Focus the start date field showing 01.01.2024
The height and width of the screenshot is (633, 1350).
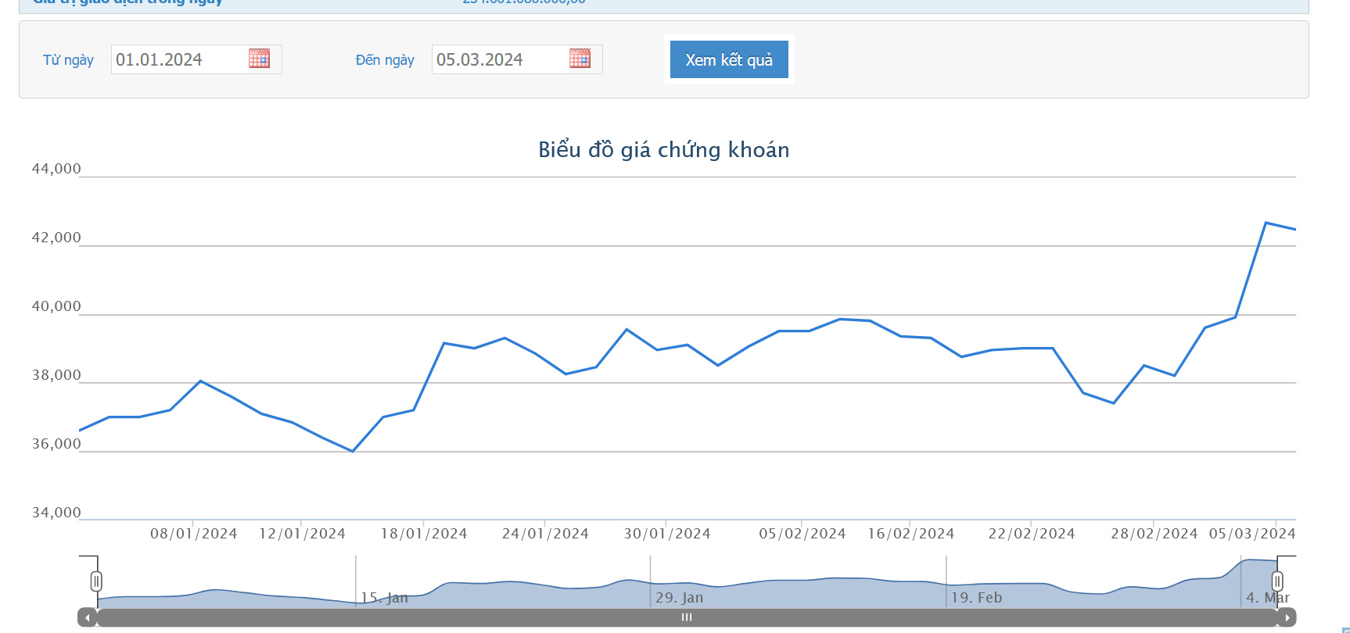178,60
